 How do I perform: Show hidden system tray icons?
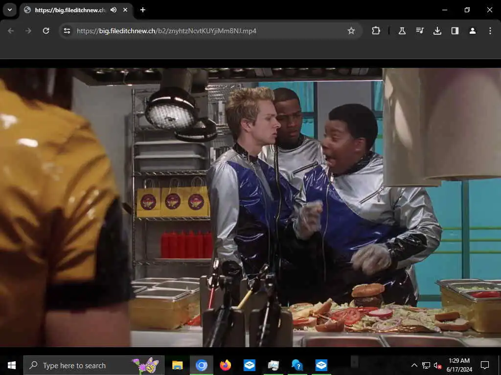414,365
